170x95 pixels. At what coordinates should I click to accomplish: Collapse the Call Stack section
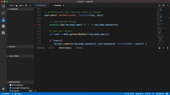[20, 56]
